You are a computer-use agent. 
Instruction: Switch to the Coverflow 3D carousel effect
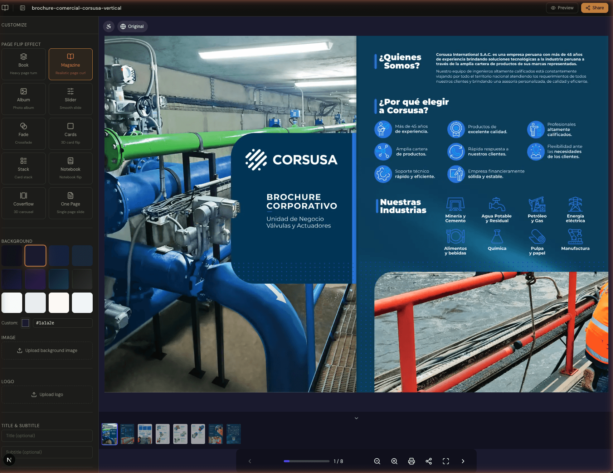tap(23, 203)
